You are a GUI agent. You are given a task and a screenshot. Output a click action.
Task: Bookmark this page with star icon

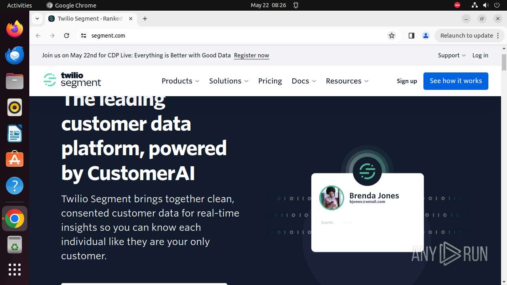point(392,36)
